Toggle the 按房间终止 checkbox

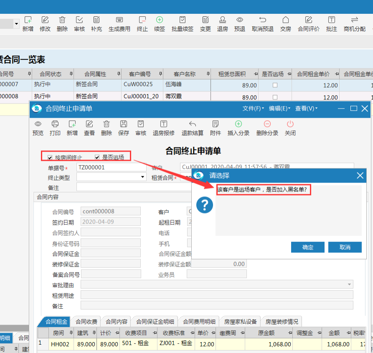(50, 157)
